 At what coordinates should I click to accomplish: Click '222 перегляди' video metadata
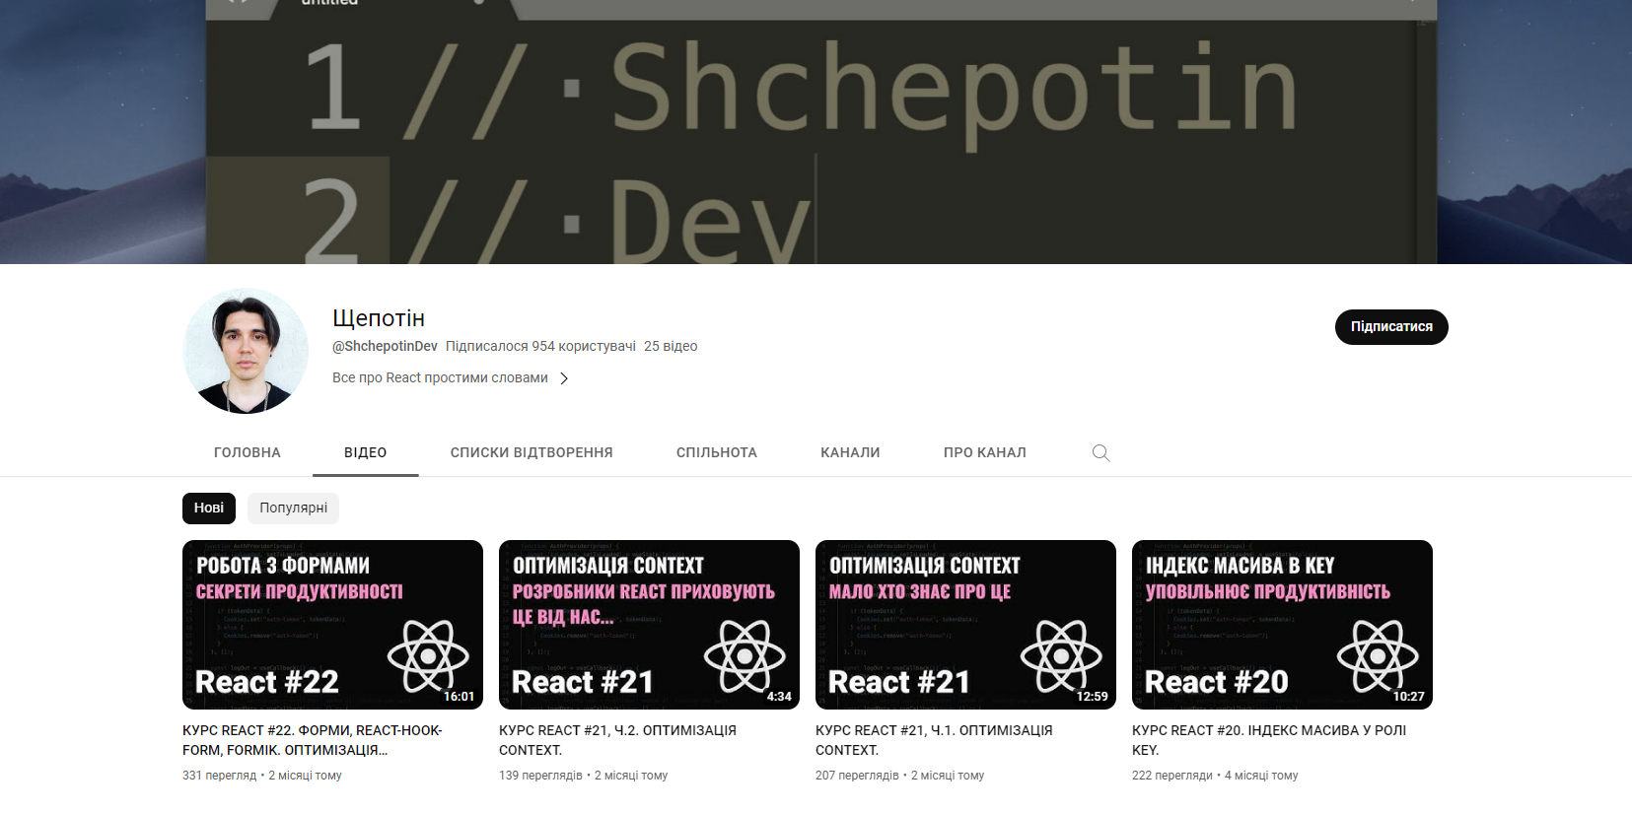[1172, 776]
